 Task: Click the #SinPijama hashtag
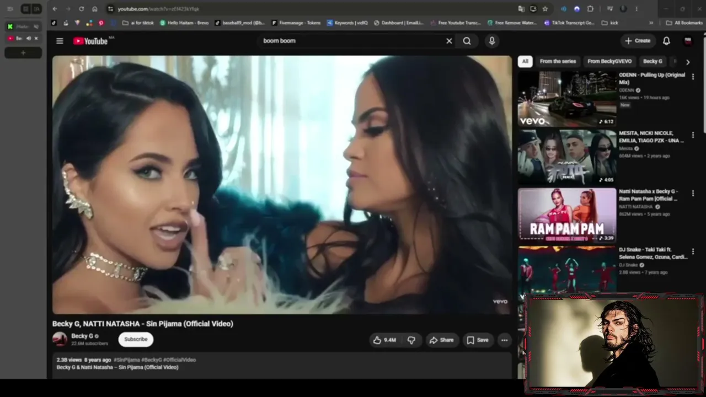click(127, 360)
